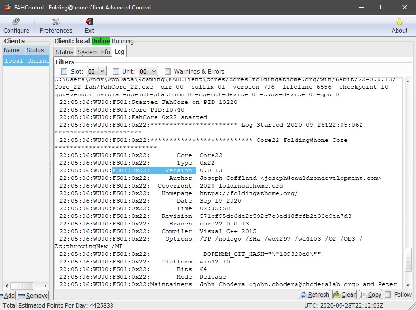Click 'Bits: 64' log line
This screenshot has width=416, height=310.
133,269
